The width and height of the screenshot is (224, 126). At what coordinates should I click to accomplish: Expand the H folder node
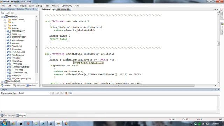click(x=5, y=22)
